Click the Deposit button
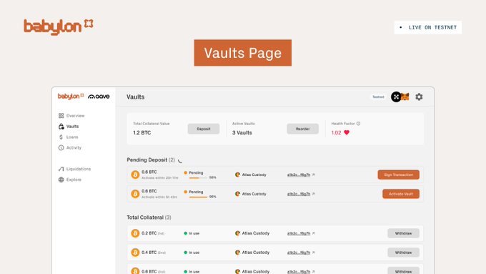486x274 pixels. tap(204, 129)
